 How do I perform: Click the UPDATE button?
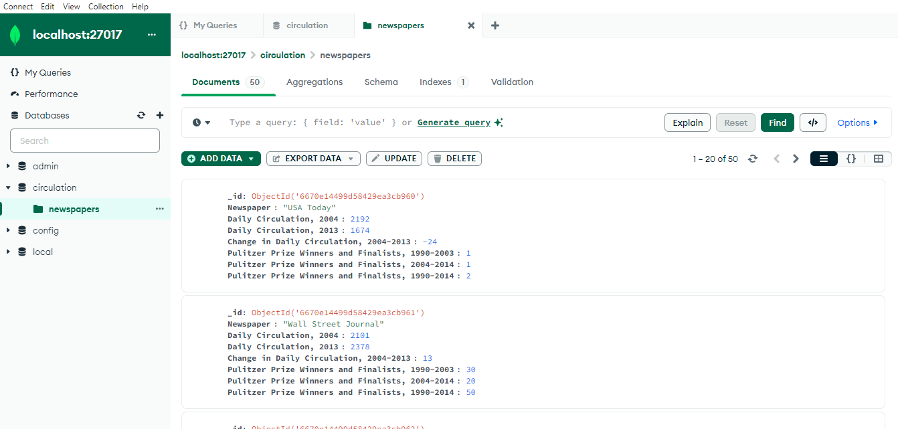[394, 159]
